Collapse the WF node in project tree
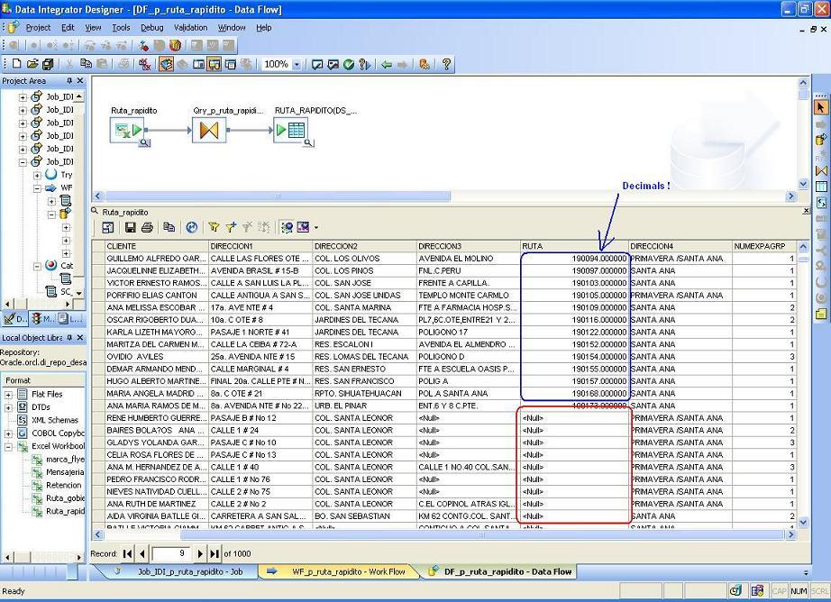The height and width of the screenshot is (602, 831). [37, 188]
